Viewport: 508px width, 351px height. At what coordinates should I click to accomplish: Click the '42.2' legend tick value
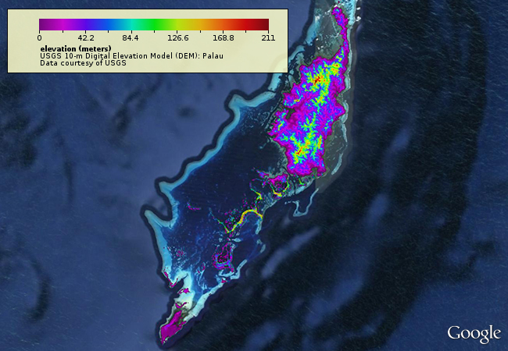[x=86, y=38]
